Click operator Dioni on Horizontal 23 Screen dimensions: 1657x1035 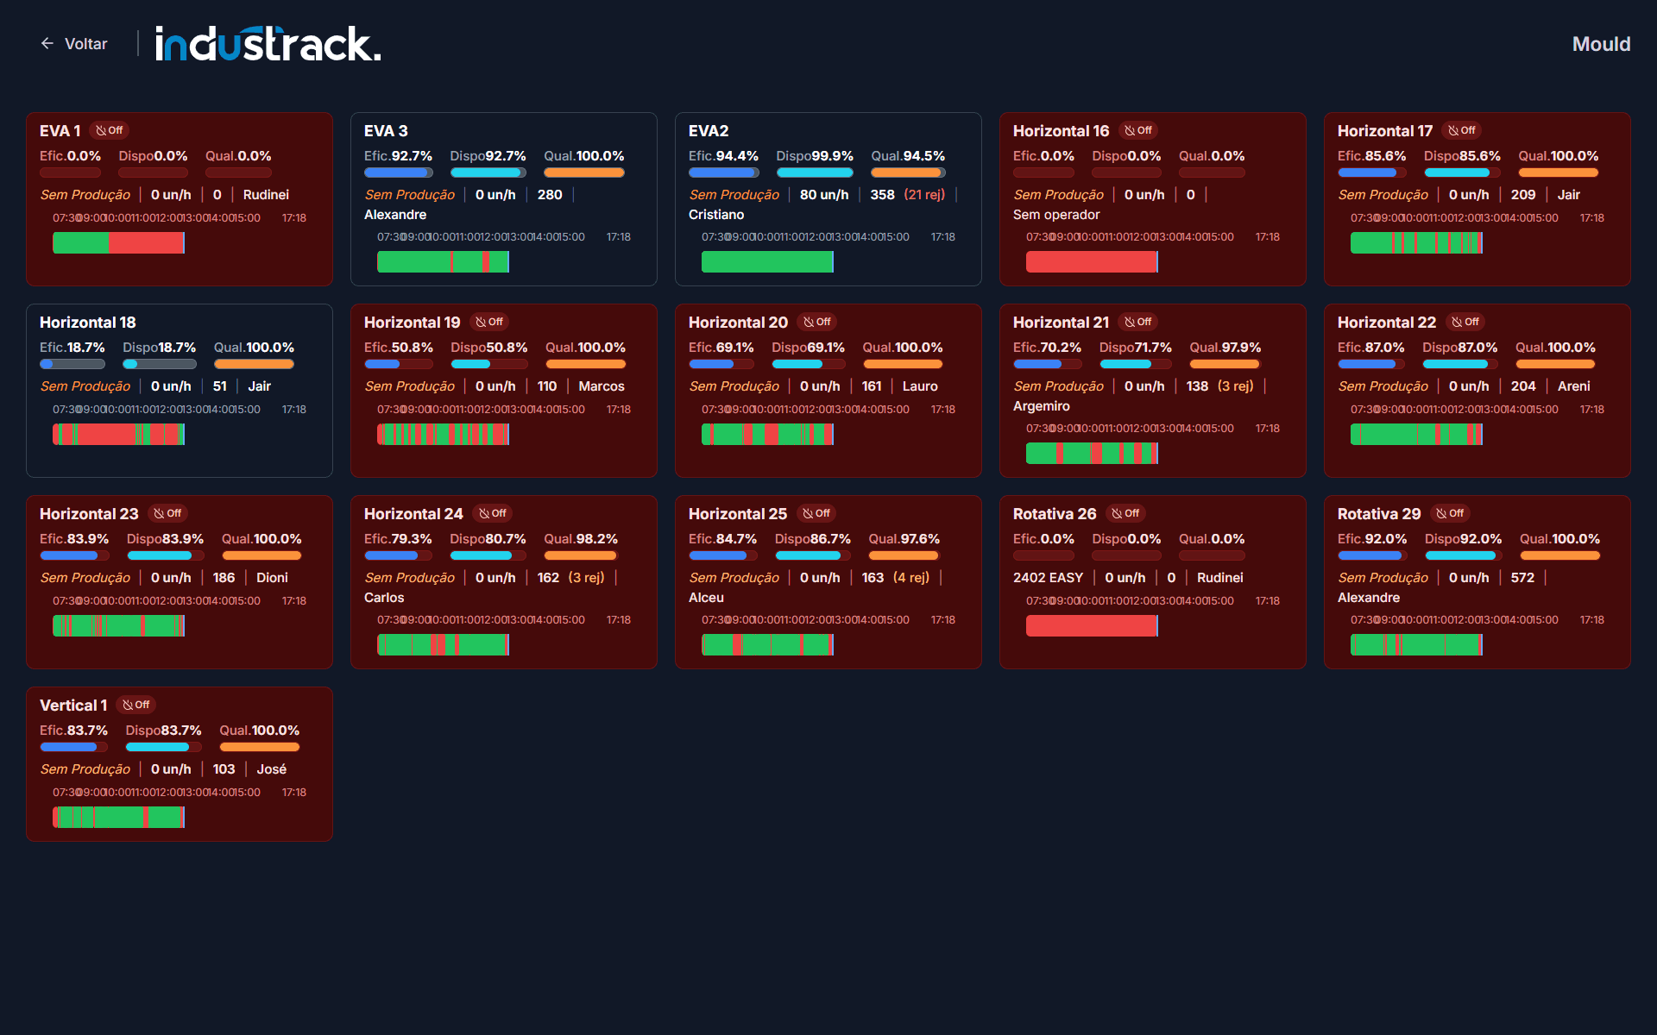[x=272, y=578]
